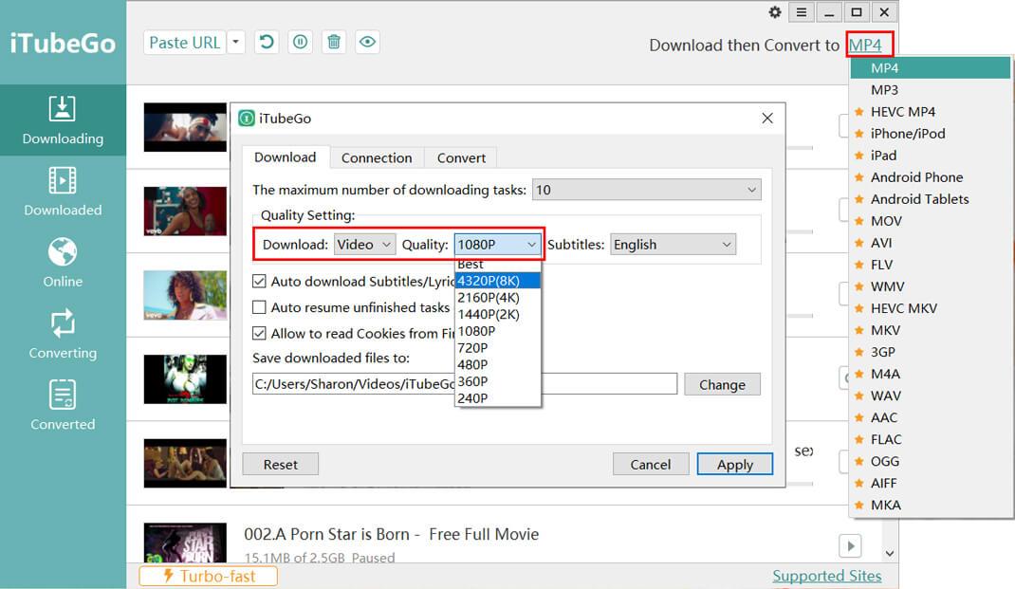The height and width of the screenshot is (589, 1015).
Task: Open the hamburger menu icon
Action: [802, 12]
